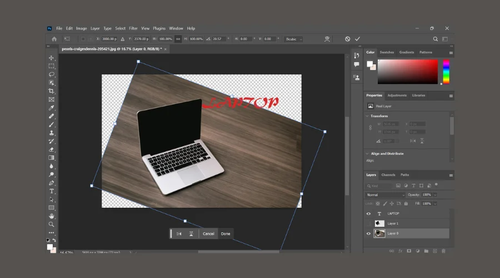Select the Path Selection tool

coord(51,200)
